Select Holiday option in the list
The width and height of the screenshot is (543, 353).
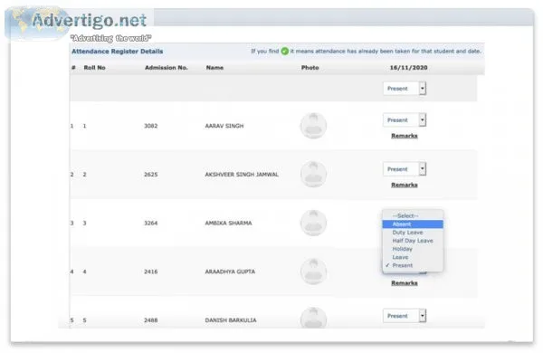tap(413, 249)
